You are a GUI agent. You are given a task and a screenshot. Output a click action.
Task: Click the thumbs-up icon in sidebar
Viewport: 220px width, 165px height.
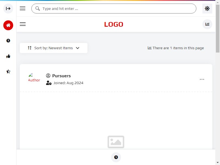[8, 56]
